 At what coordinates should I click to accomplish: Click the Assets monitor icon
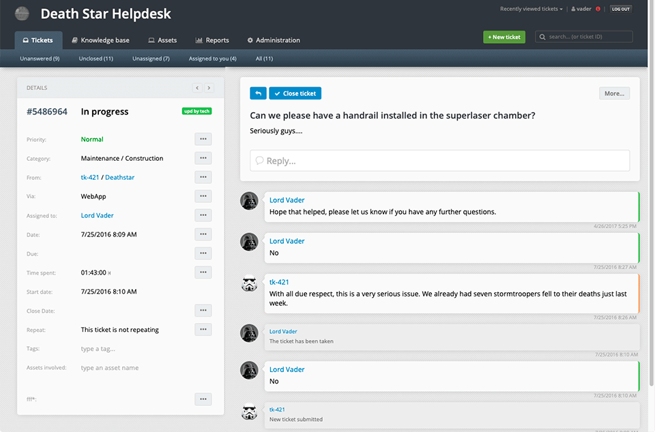[151, 40]
